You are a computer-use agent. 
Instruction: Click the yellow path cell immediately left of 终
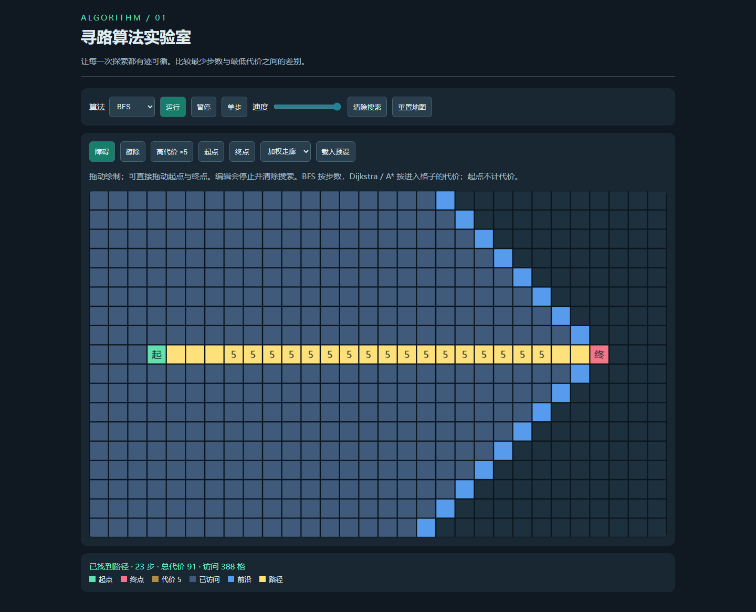[580, 355]
